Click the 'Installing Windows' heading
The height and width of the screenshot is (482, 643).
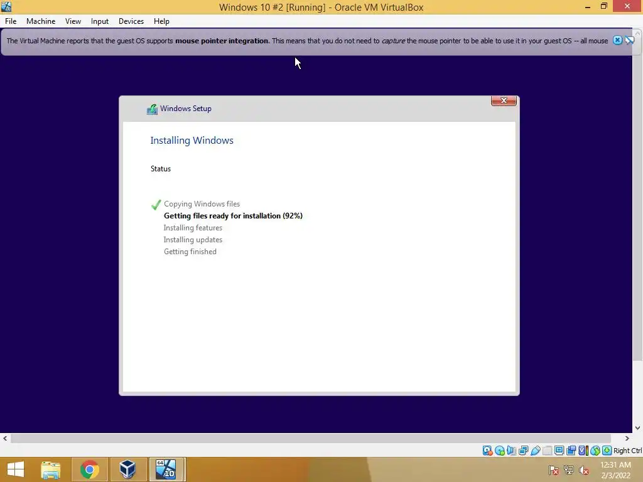pyautogui.click(x=192, y=140)
